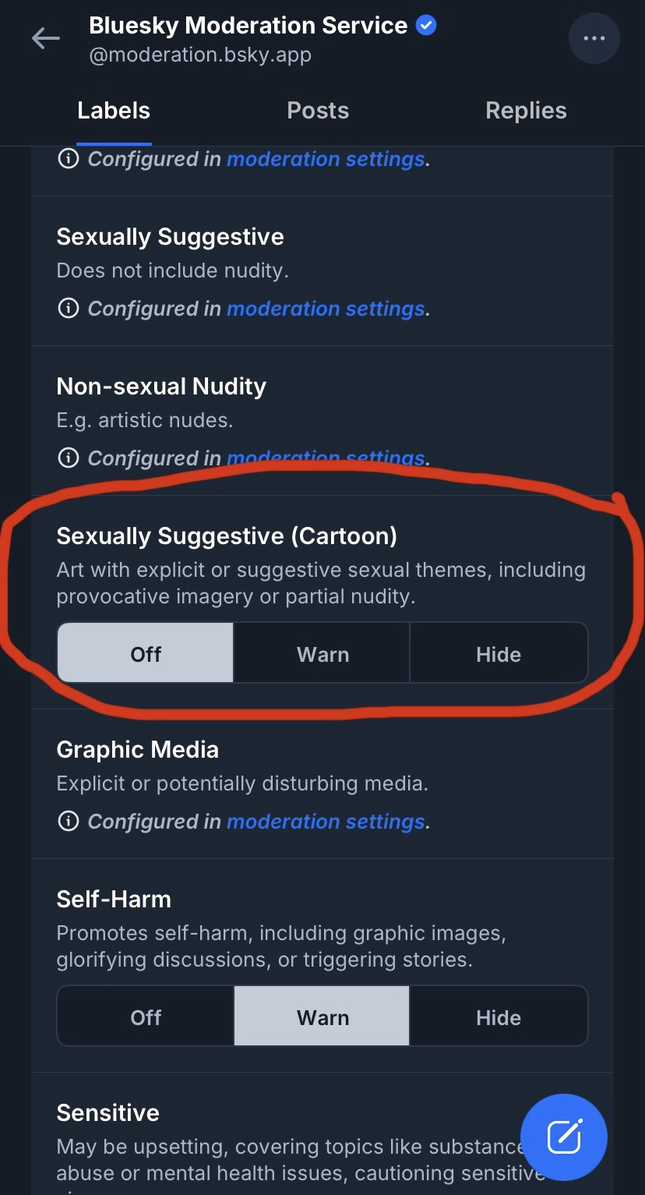Image resolution: width=645 pixels, height=1195 pixels.
Task: Tap the blue verified badge icon
Action: 426,26
